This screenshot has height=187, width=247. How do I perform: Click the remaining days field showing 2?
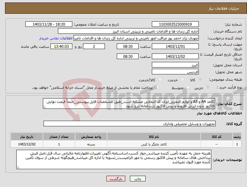pos(94,46)
